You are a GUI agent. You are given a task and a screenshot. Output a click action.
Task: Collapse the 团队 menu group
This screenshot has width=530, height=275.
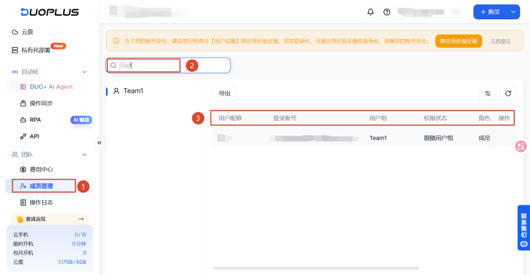(85, 154)
